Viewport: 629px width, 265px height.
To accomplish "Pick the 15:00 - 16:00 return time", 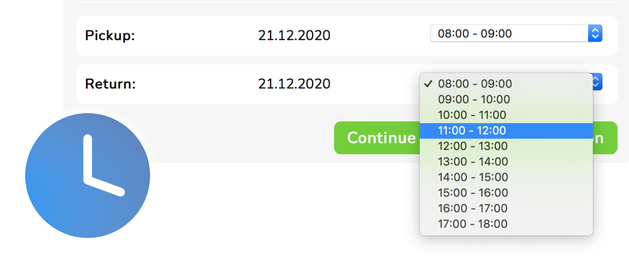I will click(506, 193).
